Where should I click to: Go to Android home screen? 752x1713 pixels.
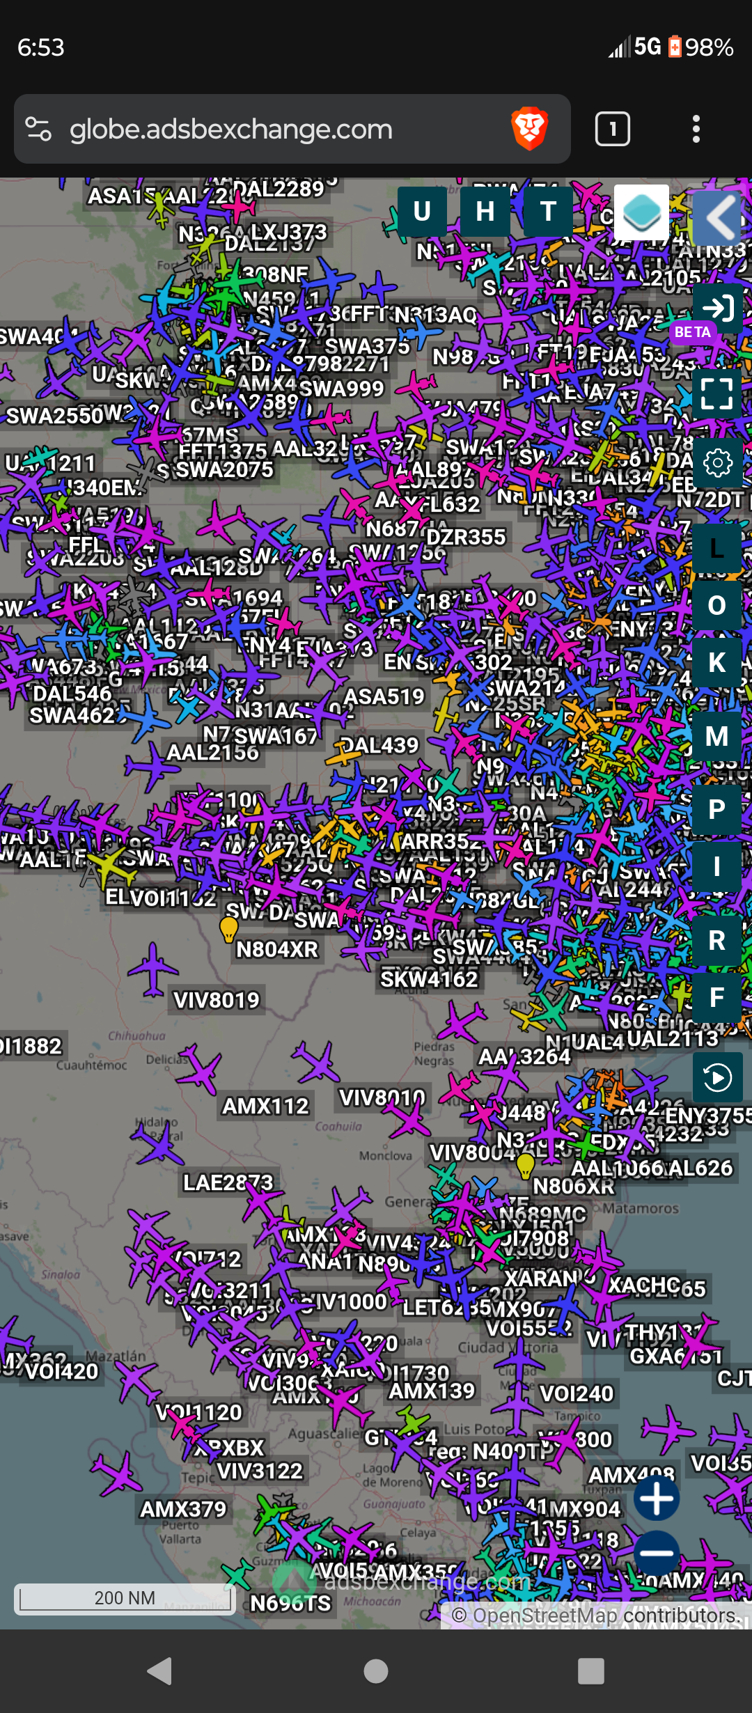pos(376,1671)
